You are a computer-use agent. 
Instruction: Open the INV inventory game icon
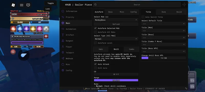click(x=20, y=29)
